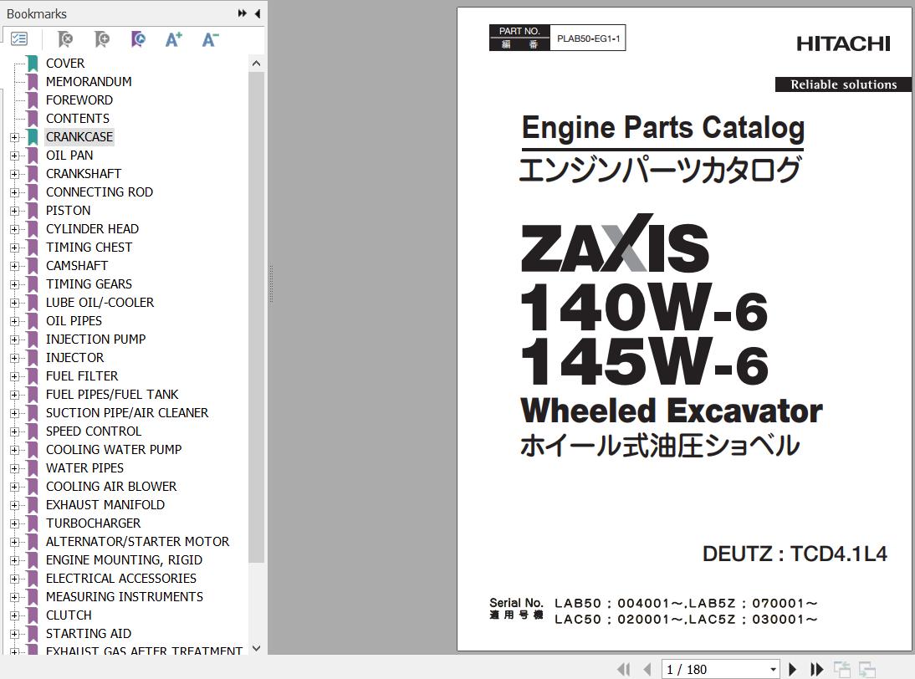Select the COOLING WATER PUMP bookmark

[x=114, y=449]
